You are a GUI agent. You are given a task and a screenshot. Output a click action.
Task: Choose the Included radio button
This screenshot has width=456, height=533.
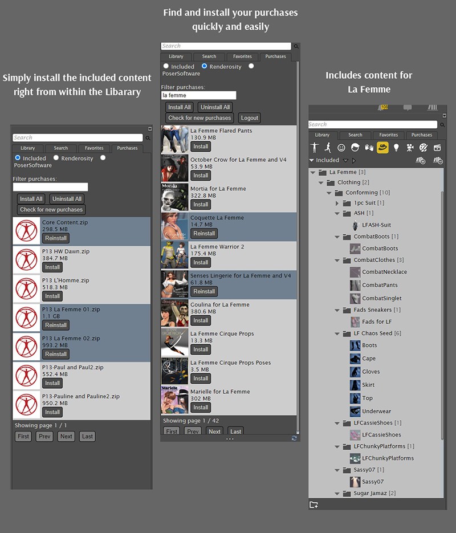coord(166,66)
